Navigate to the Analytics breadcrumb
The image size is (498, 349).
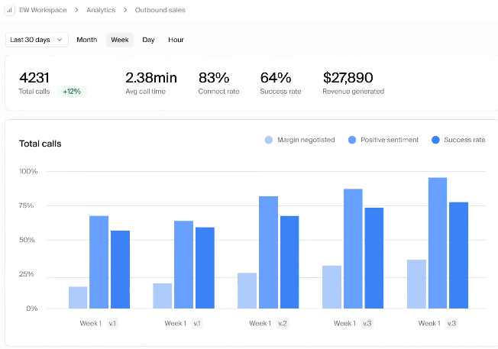[x=100, y=11]
